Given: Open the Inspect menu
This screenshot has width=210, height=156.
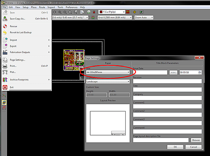Looking at the screenshot, I should (x=51, y=7).
